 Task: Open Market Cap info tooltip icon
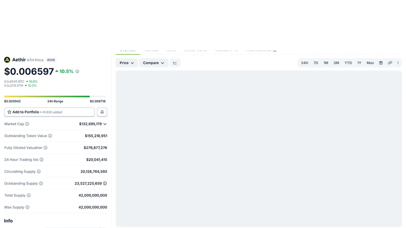pos(27,124)
